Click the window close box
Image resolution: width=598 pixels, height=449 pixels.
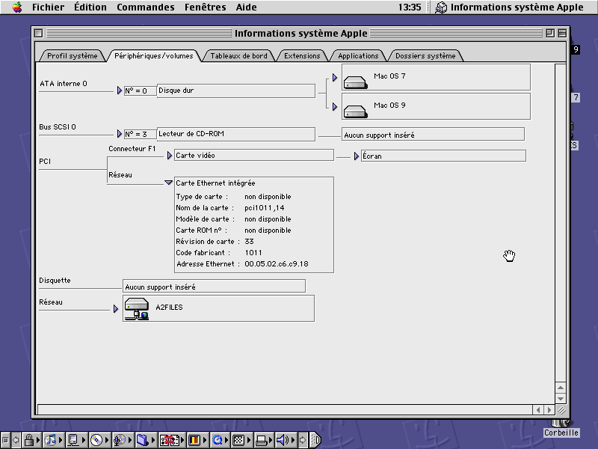pos(39,33)
